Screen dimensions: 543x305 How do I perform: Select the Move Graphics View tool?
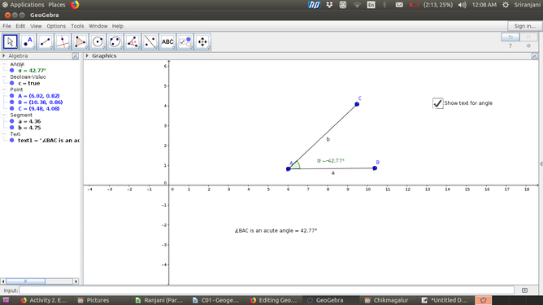coord(202,42)
